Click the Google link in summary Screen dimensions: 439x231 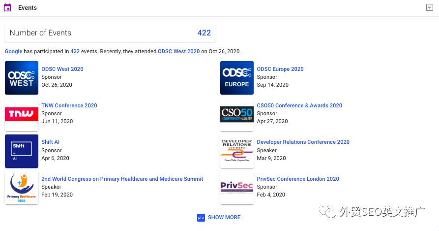(13, 51)
